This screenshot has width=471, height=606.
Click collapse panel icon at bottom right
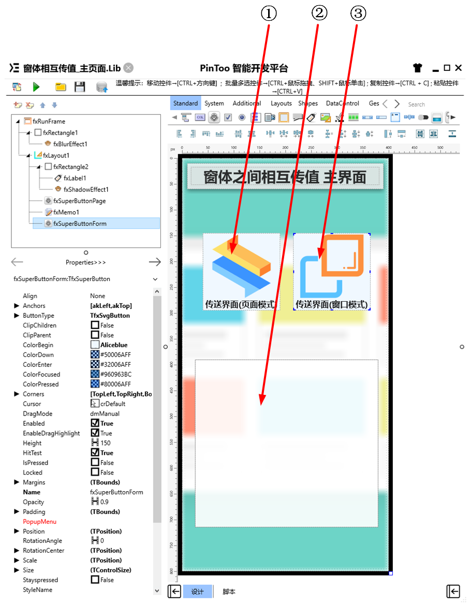(x=453, y=592)
